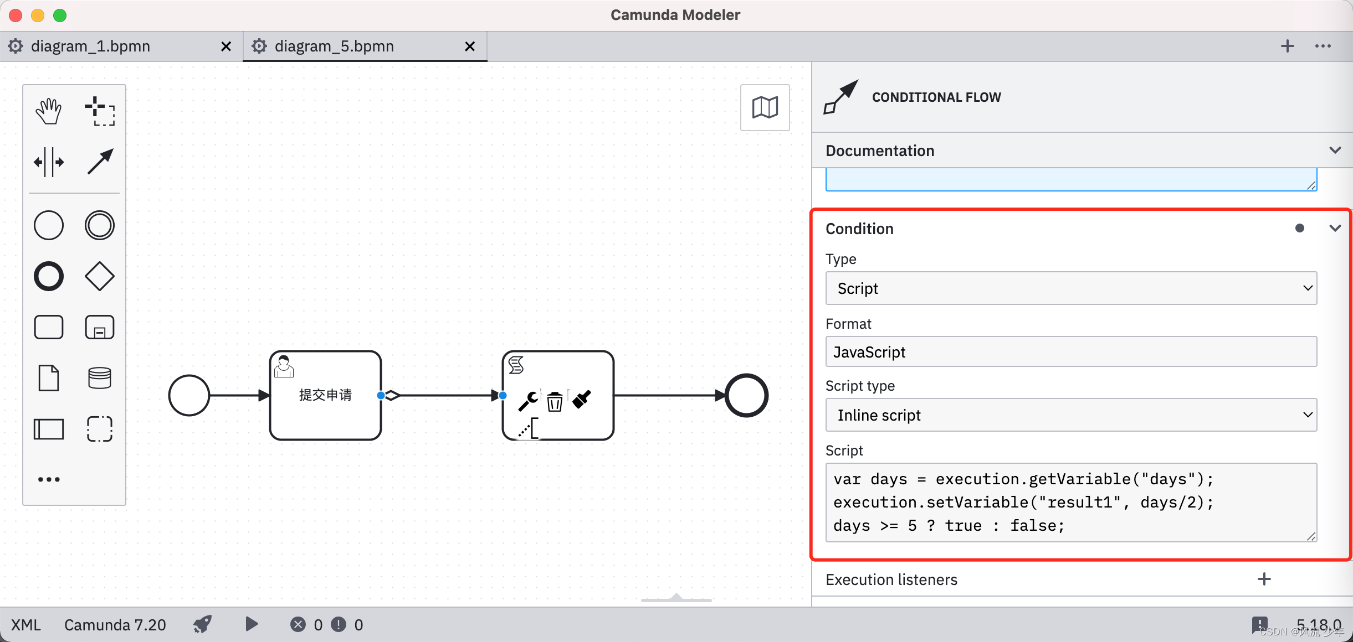Click the wrench change-type icon

click(x=528, y=401)
